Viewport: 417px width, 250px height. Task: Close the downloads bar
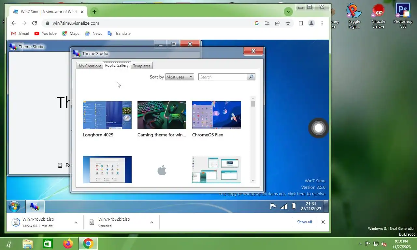[323, 222]
